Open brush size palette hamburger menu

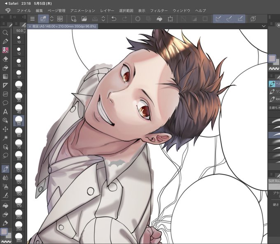tap(16, 23)
